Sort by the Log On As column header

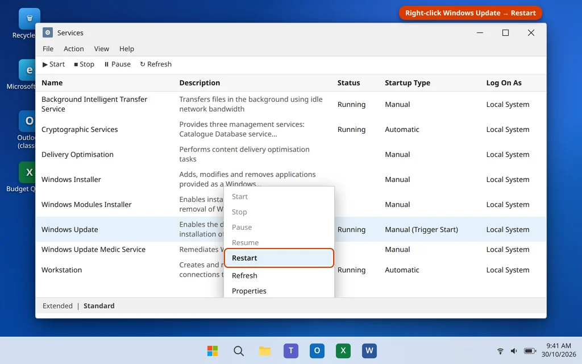(504, 83)
